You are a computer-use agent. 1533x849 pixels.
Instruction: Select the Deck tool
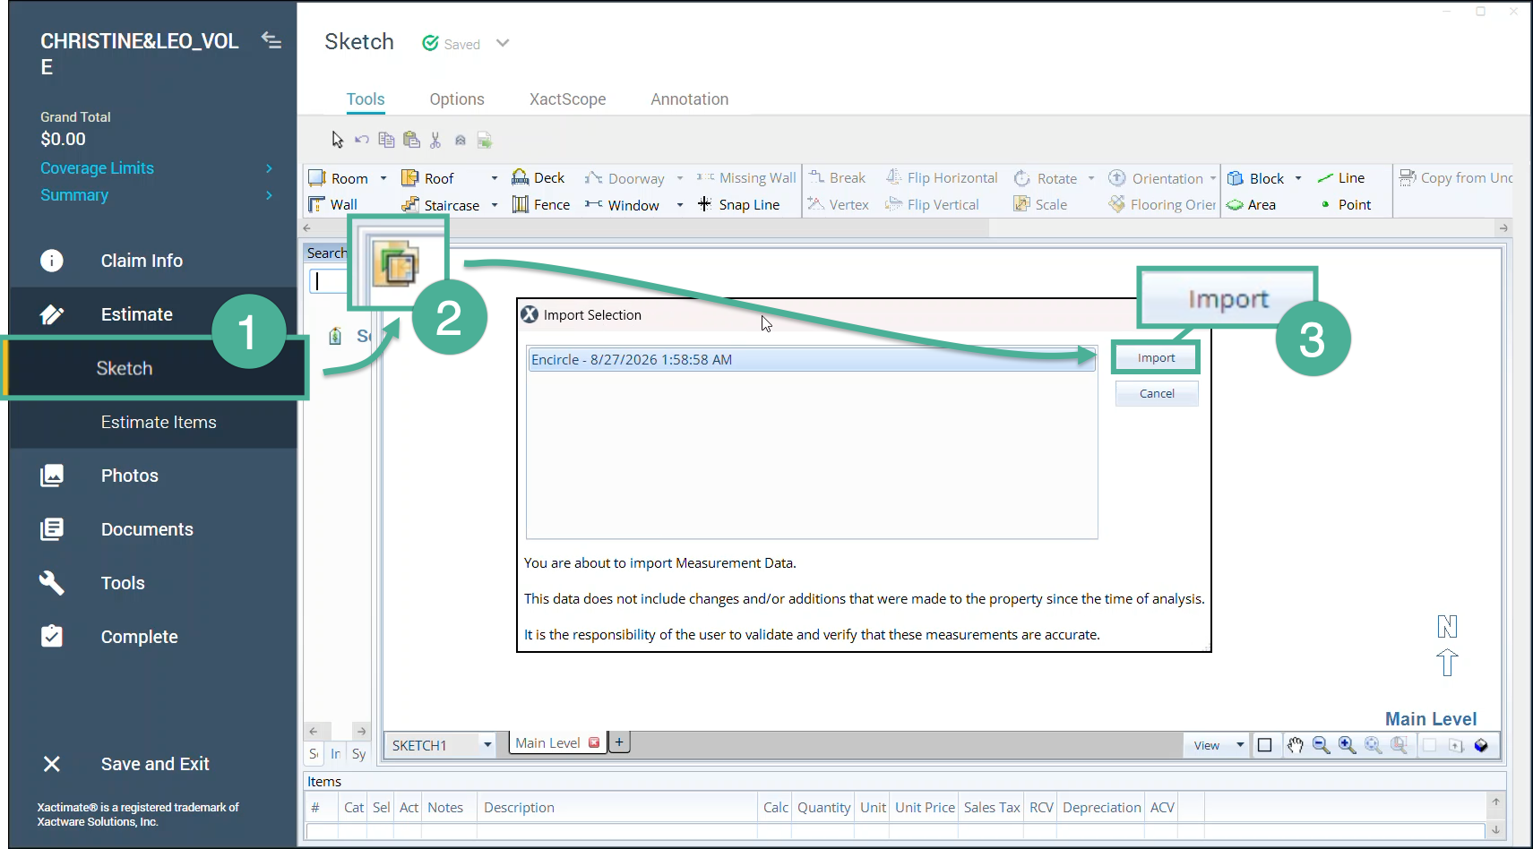pyautogui.click(x=538, y=177)
